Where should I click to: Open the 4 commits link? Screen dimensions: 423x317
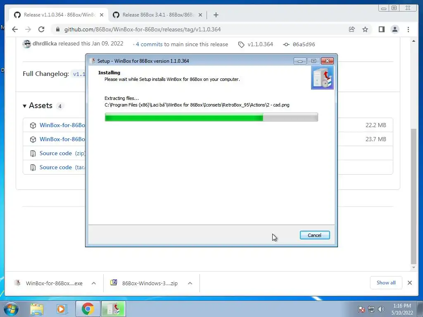[x=149, y=44]
